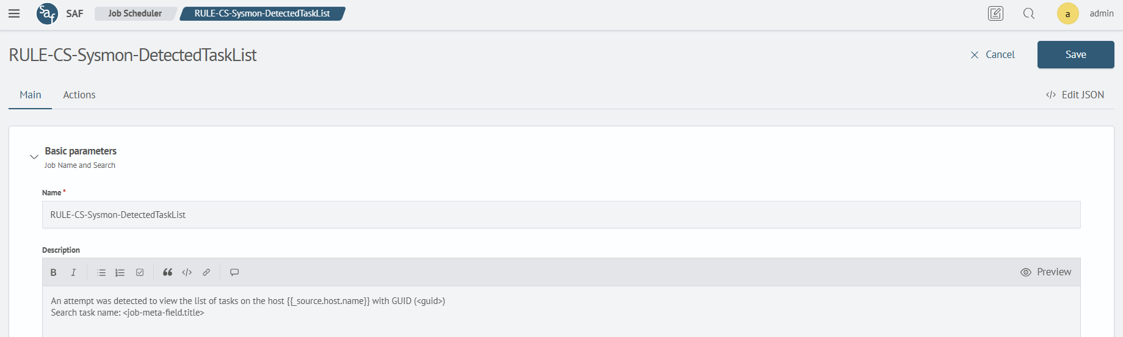Toggle bold formatting in description editor

54,272
